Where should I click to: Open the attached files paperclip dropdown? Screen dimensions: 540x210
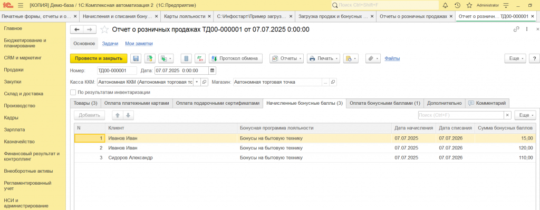pyautogui.click(x=373, y=58)
